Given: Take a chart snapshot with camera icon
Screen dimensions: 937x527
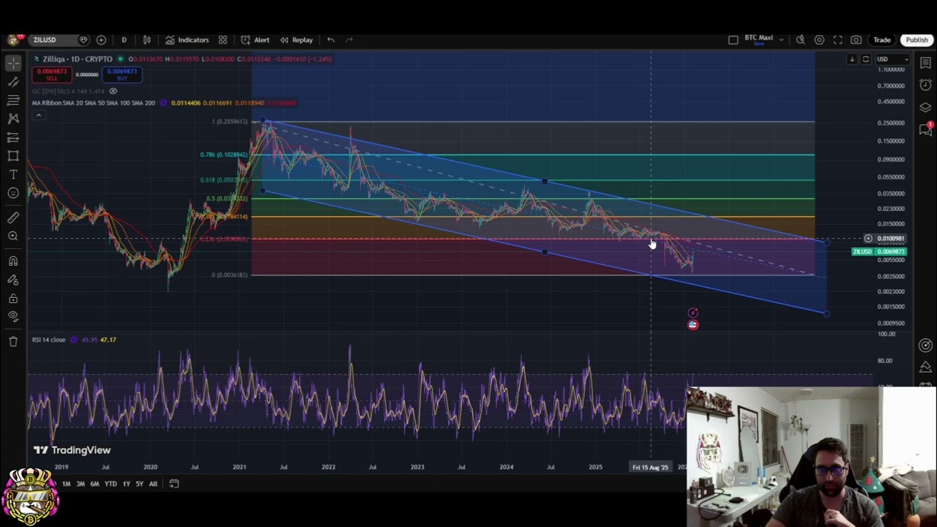Looking at the screenshot, I should click(856, 40).
